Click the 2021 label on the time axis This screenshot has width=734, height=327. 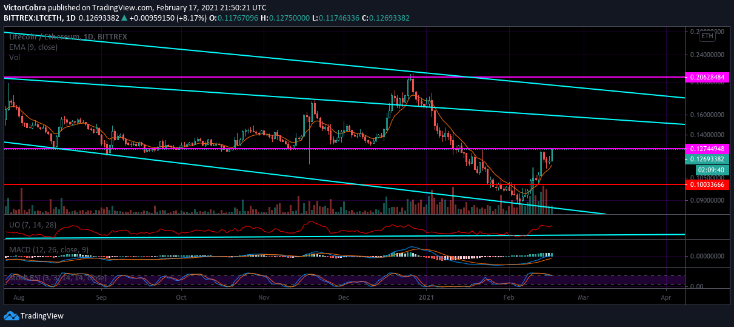(427, 298)
